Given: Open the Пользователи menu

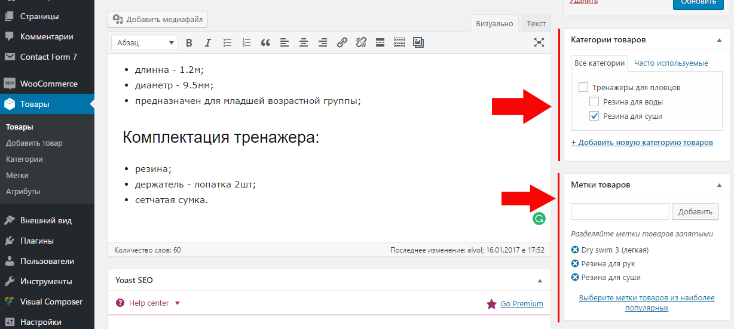Looking at the screenshot, I should tap(47, 261).
